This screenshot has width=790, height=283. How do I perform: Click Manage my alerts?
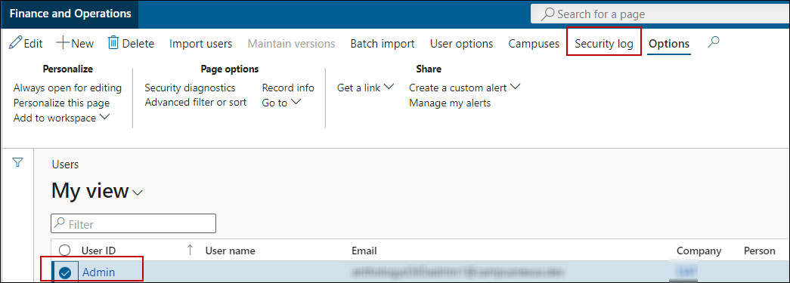pyautogui.click(x=450, y=103)
